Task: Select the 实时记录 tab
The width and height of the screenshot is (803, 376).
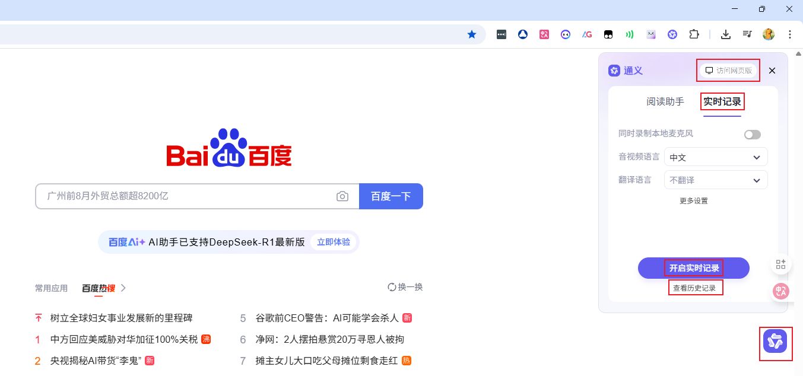Action: coord(722,102)
